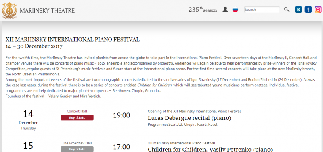Click the XII Mariinsky International Piano Festival heading

[73, 40]
